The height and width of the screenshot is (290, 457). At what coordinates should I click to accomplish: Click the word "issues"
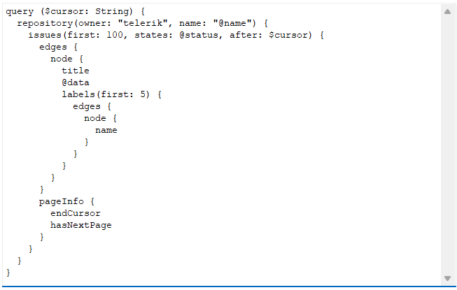45,35
